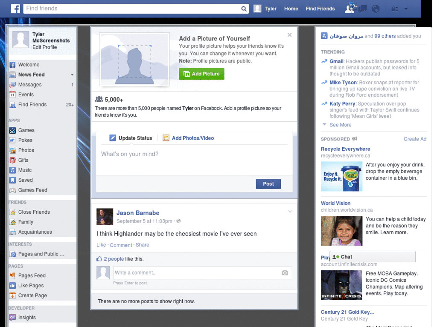Click Find Friends sidebar icon
The height and width of the screenshot is (327, 437).
[x=12, y=105]
